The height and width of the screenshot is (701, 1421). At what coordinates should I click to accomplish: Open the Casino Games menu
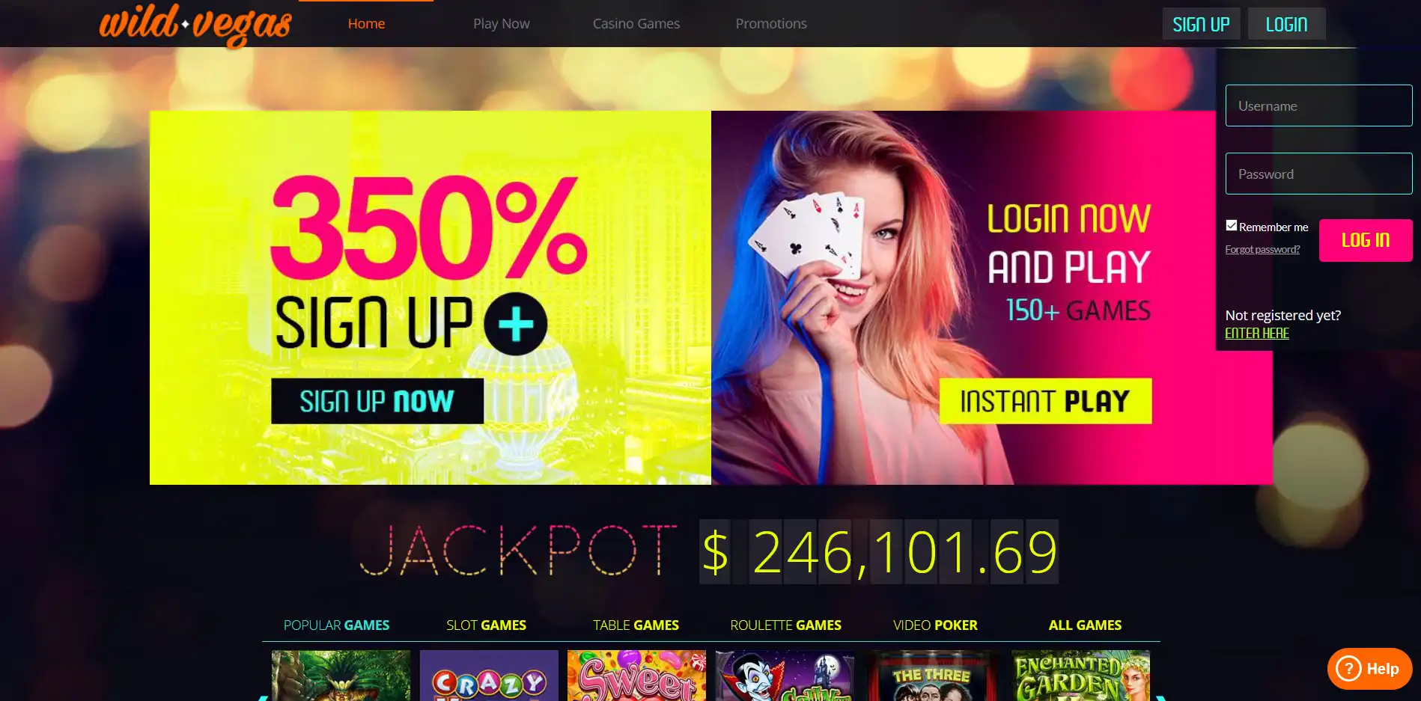[636, 24]
